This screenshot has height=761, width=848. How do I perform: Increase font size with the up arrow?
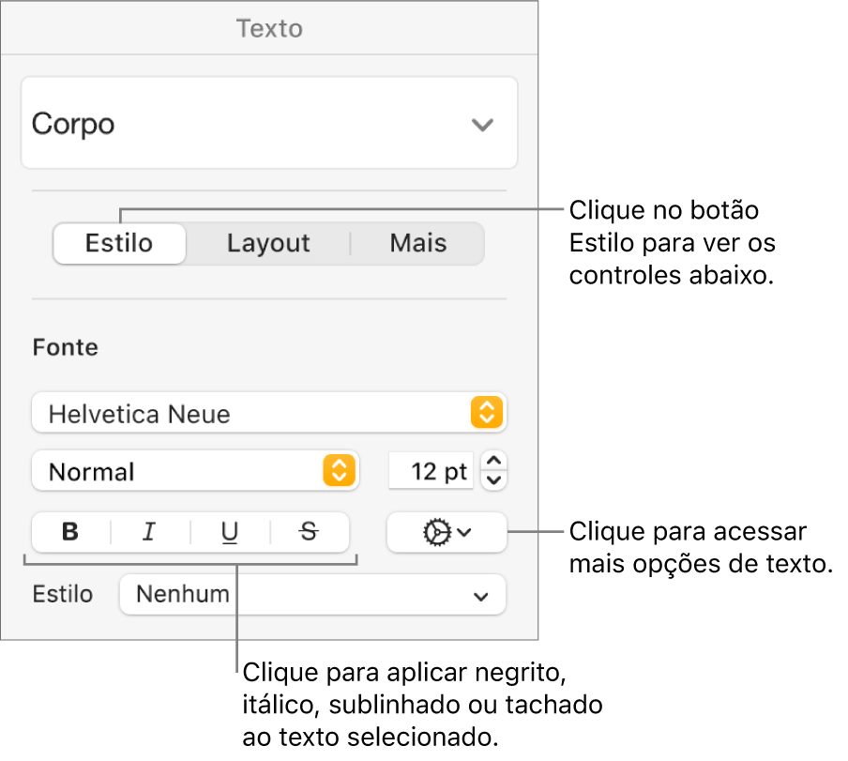493,461
